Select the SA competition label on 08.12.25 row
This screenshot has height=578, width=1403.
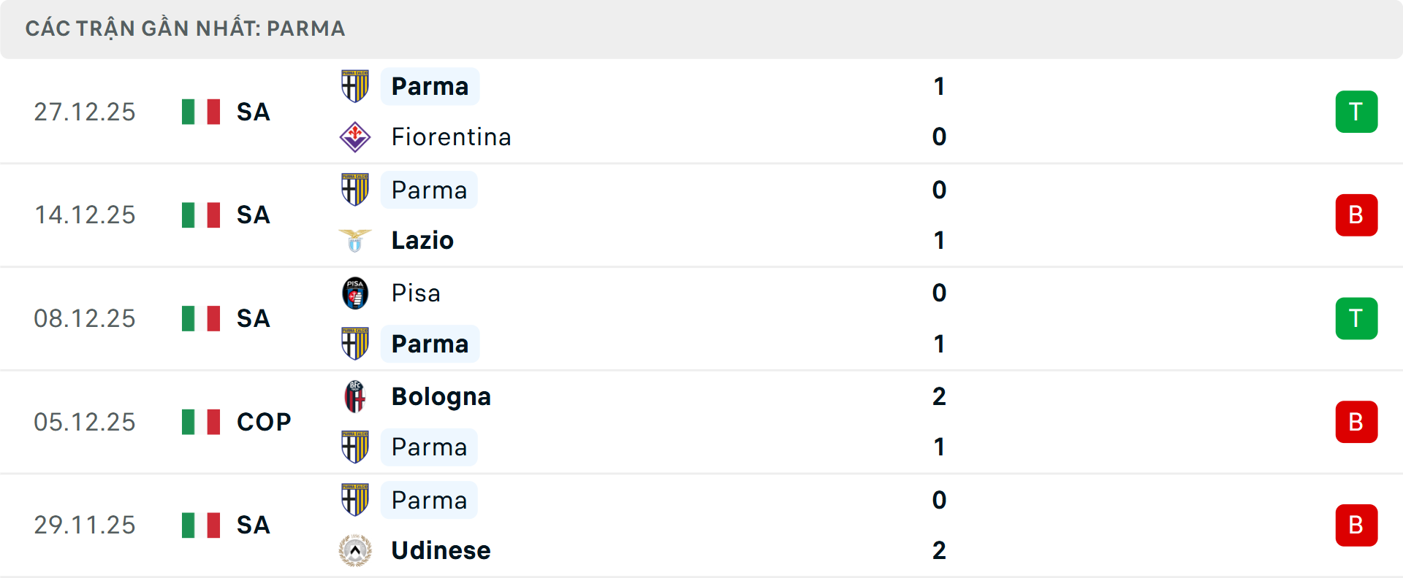[253, 318]
